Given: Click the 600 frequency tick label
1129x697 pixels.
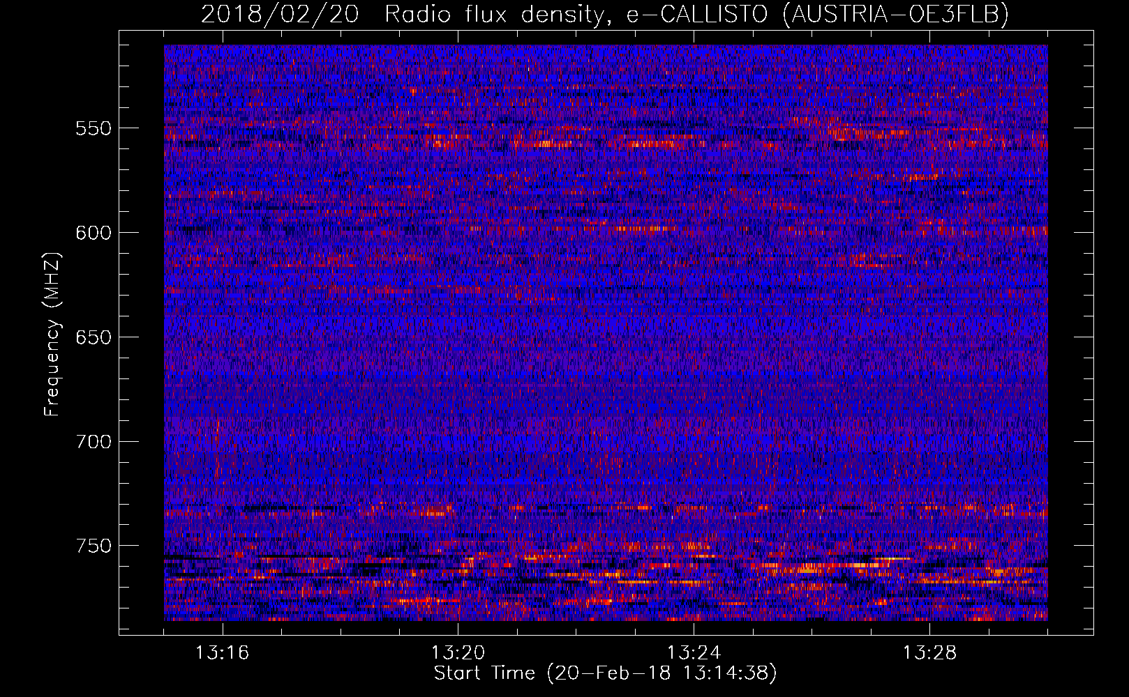Looking at the screenshot, I should point(93,233).
